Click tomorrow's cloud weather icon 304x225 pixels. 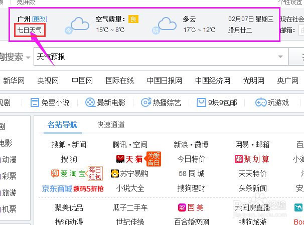click(x=167, y=24)
